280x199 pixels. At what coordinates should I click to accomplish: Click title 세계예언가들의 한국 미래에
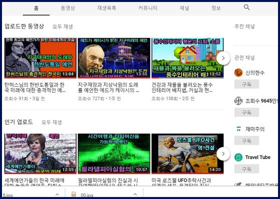[x=34, y=182]
